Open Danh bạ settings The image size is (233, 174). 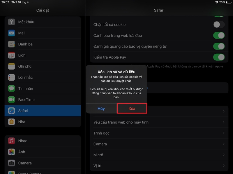[43, 44]
